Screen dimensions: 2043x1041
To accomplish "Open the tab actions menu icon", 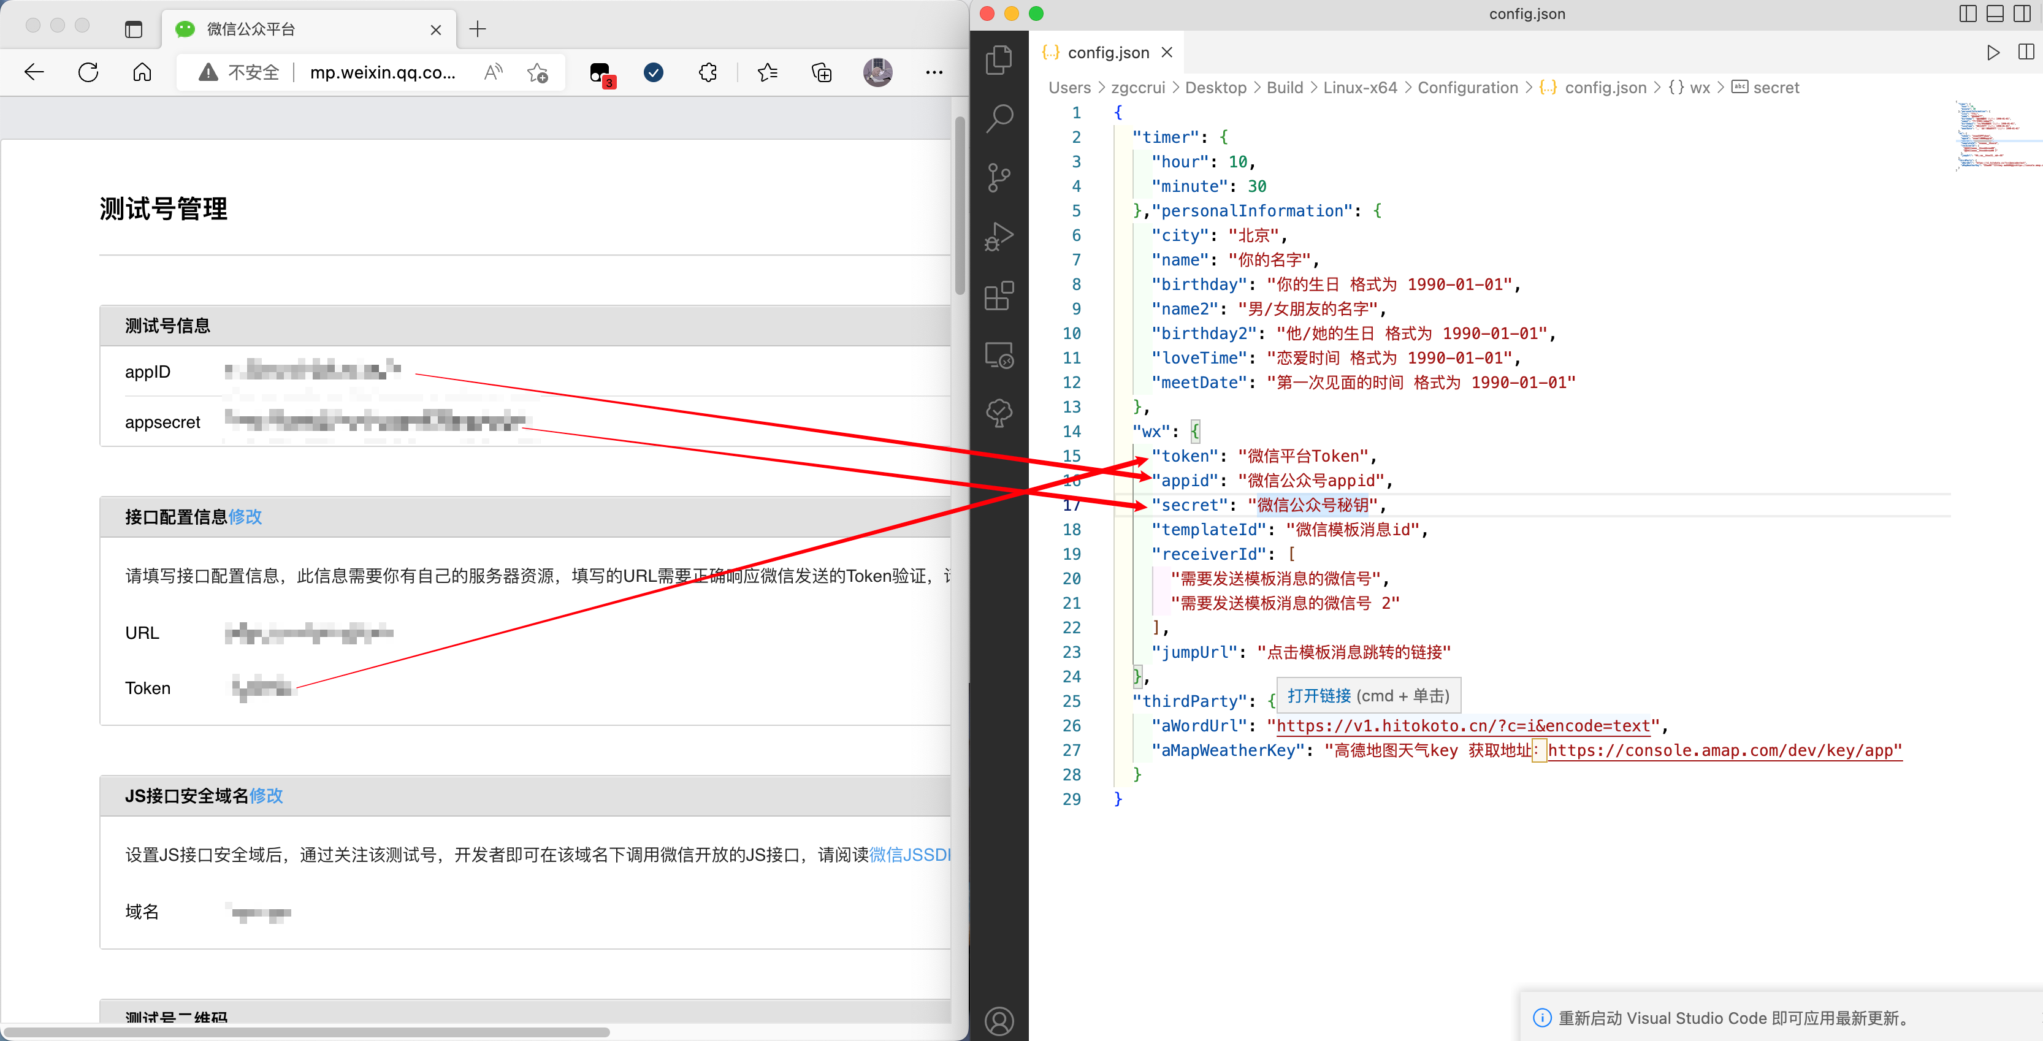I will 133,29.
